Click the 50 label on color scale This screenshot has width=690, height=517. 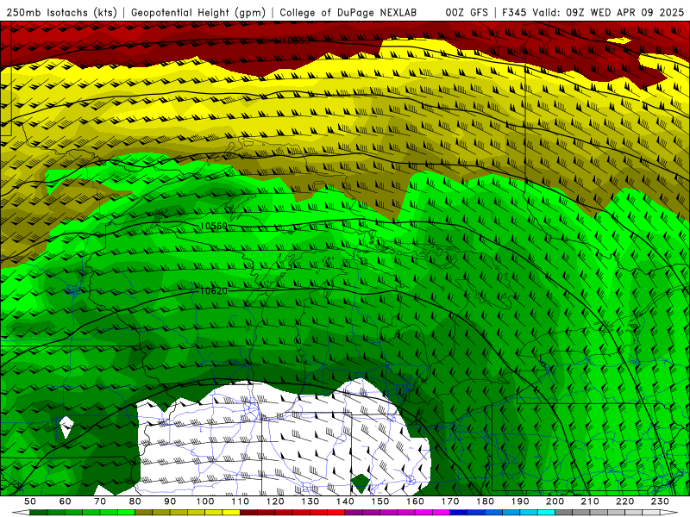tap(30, 501)
